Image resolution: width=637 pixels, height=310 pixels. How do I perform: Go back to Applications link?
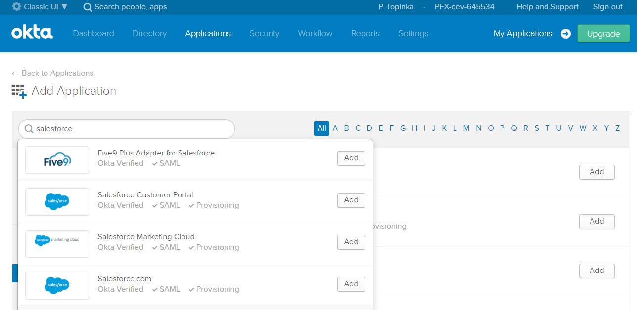52,73
